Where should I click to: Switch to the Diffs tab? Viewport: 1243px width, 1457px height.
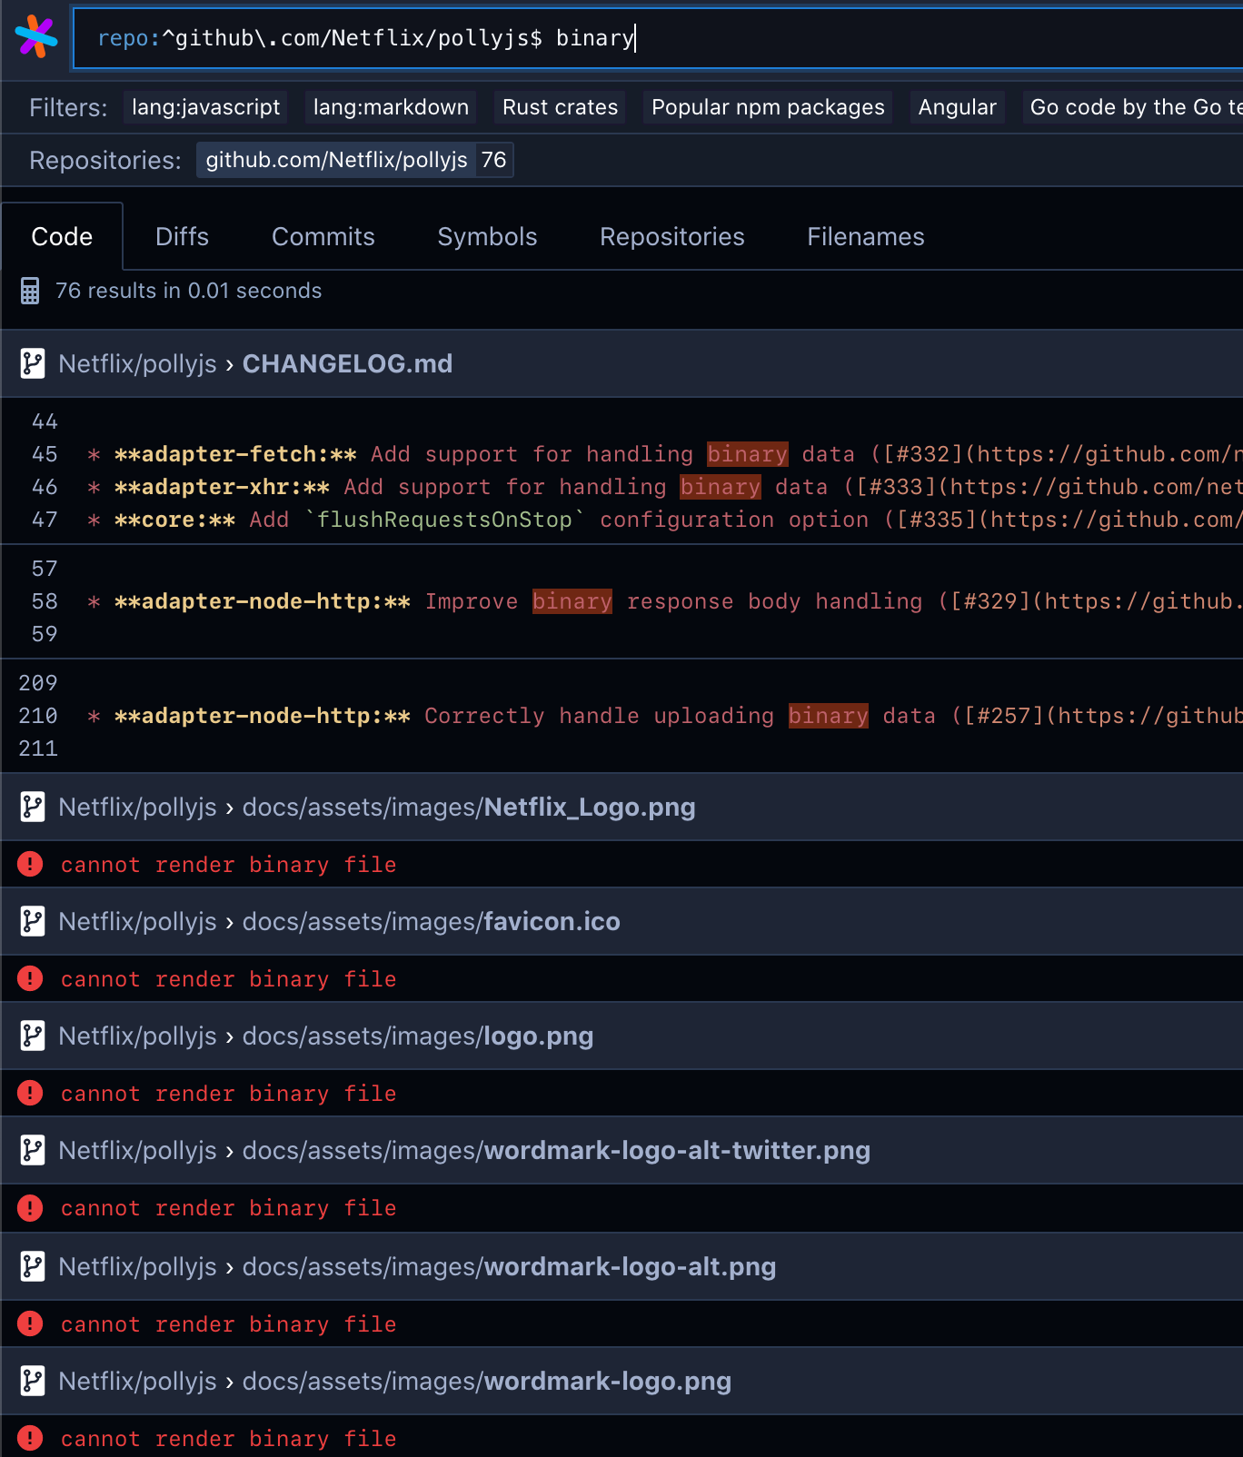[x=182, y=237]
